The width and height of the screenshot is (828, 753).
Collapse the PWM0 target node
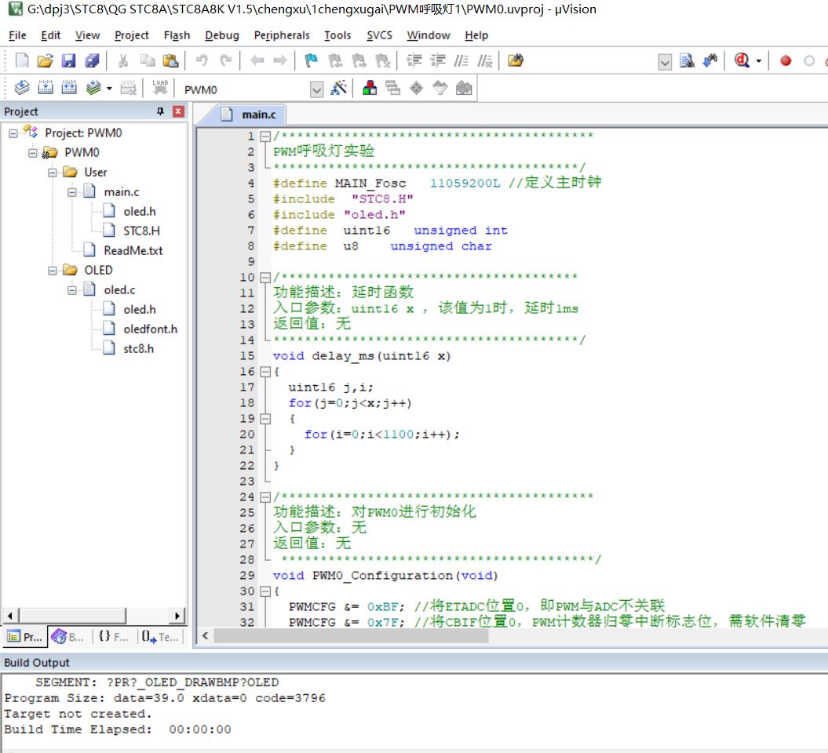click(33, 153)
